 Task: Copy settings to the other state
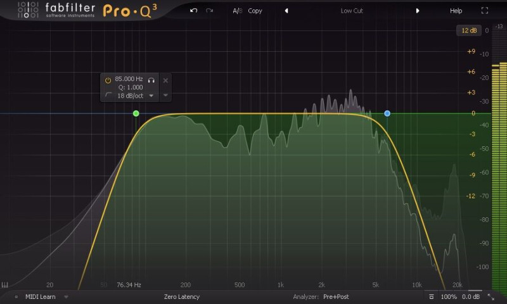255,11
